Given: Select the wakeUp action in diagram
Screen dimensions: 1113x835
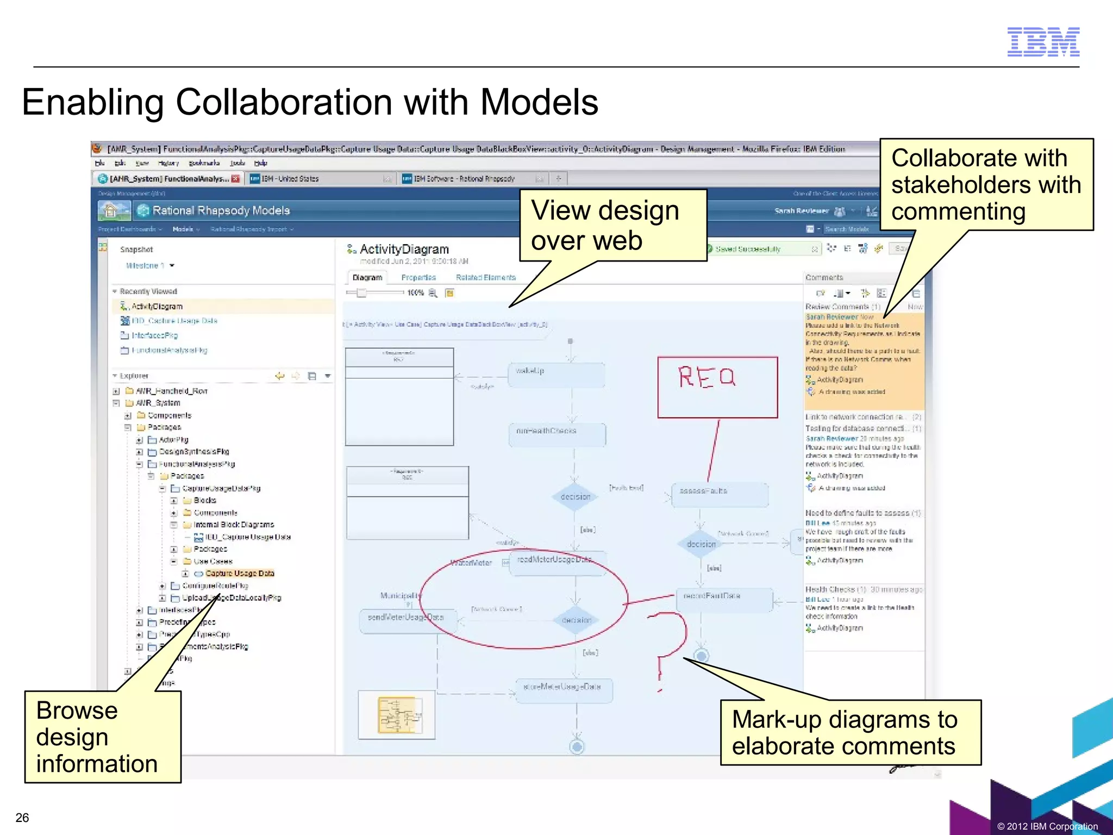Looking at the screenshot, I should point(556,375).
